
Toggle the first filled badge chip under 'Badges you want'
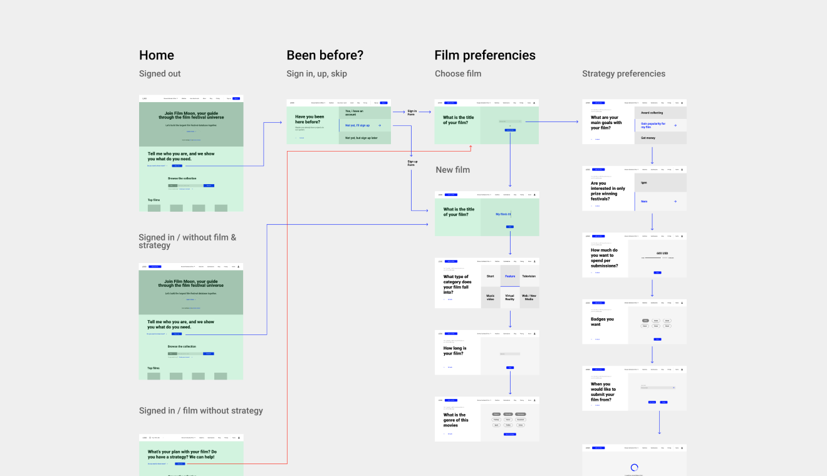[645, 320]
